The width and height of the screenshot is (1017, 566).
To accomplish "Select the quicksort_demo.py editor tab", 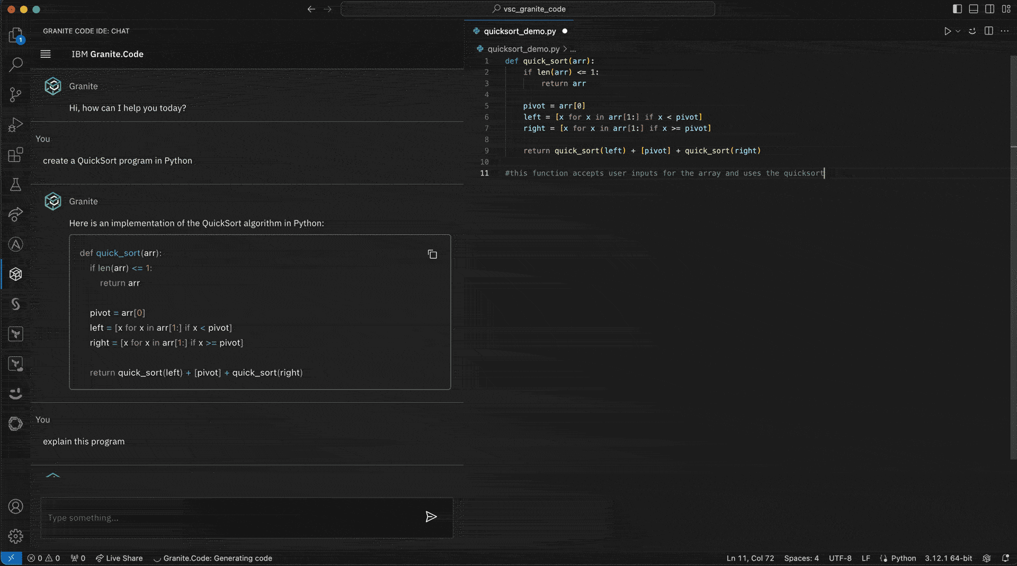I will point(520,31).
